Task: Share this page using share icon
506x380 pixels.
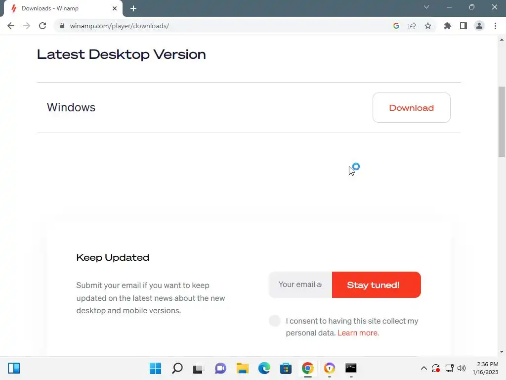Action: click(412, 26)
